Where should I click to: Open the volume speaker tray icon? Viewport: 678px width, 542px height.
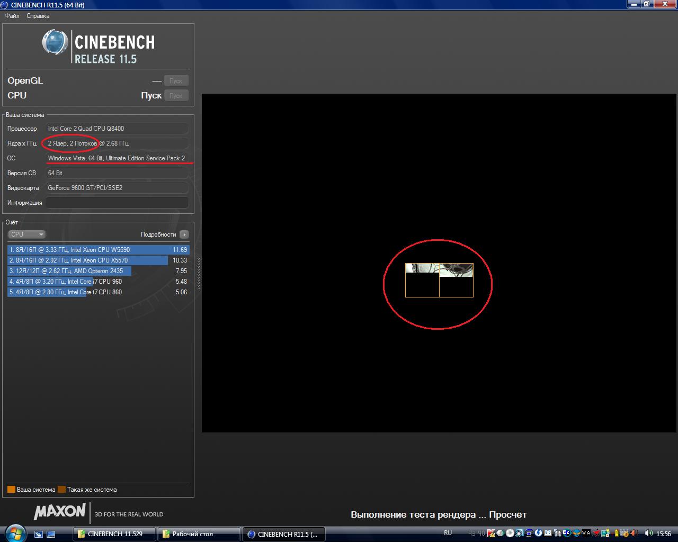coord(648,534)
